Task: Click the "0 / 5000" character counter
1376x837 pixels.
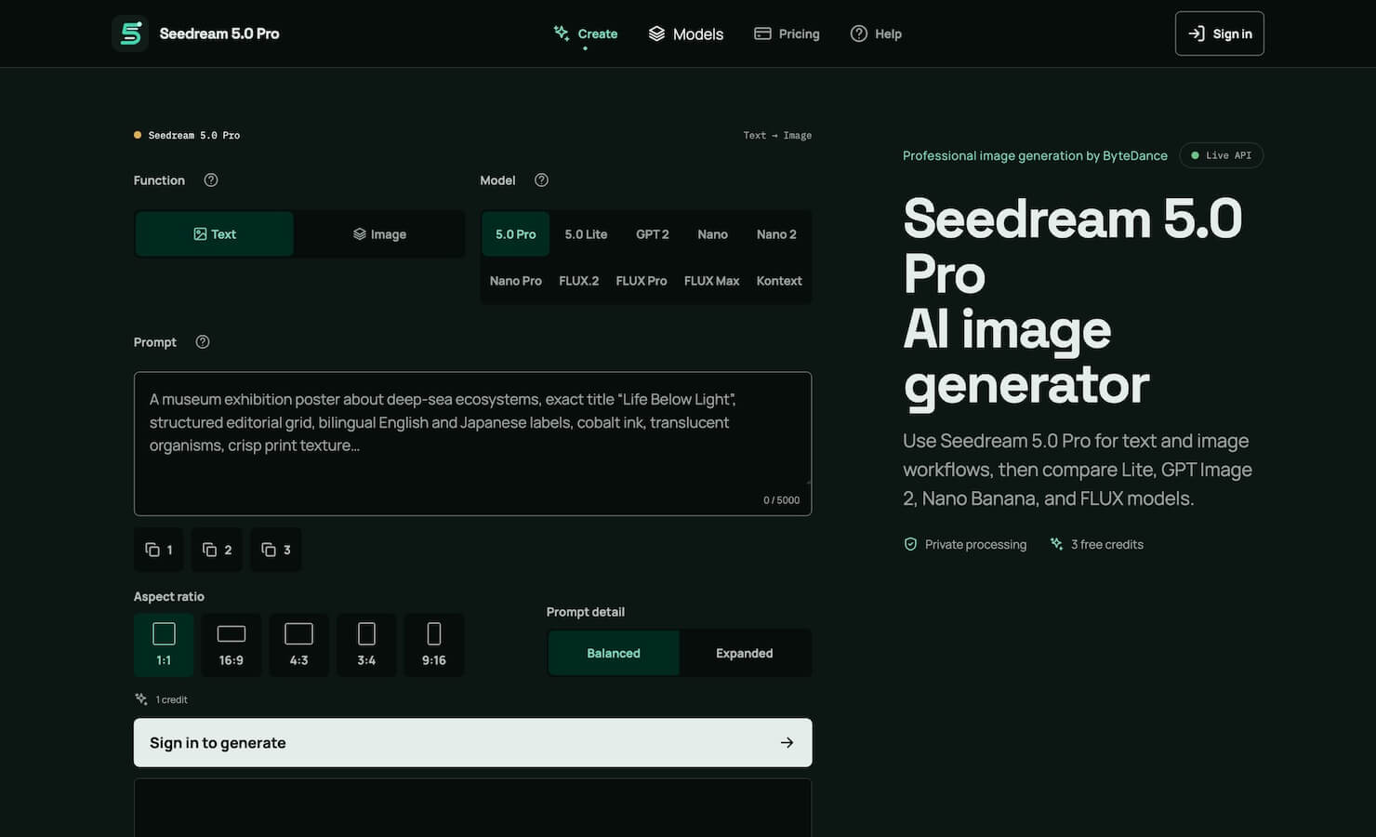Action: [x=781, y=500]
